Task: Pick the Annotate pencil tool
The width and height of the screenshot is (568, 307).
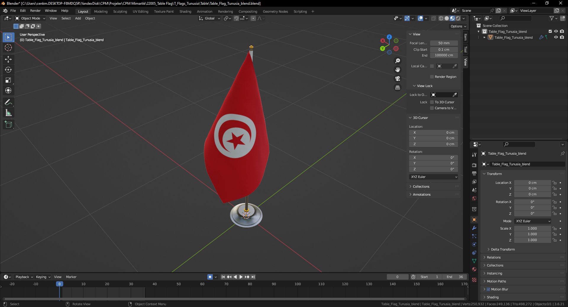Action: (8, 102)
